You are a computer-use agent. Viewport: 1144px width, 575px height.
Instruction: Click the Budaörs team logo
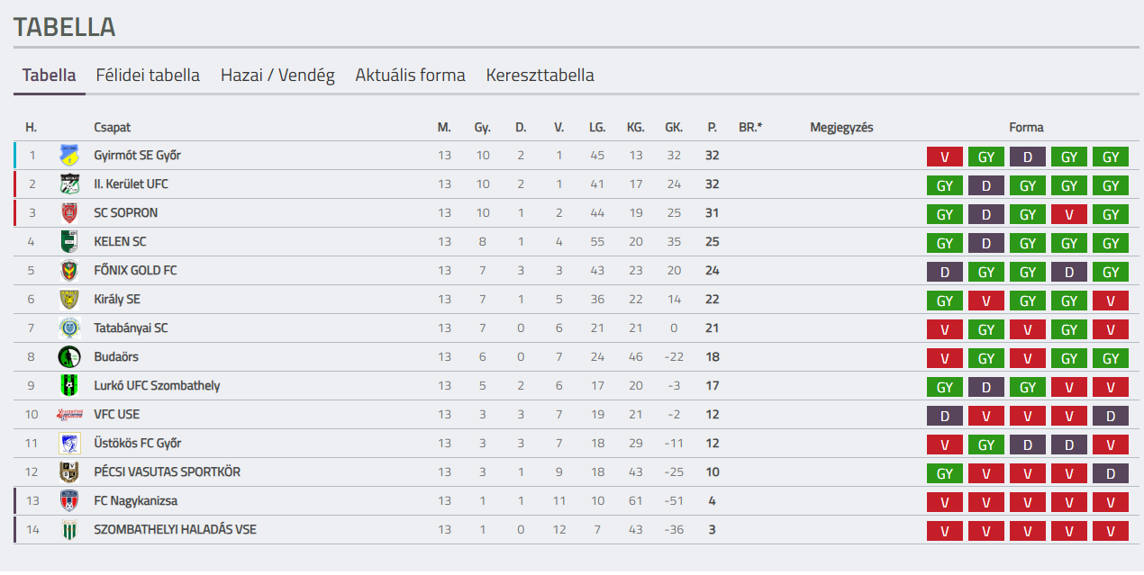[69, 357]
